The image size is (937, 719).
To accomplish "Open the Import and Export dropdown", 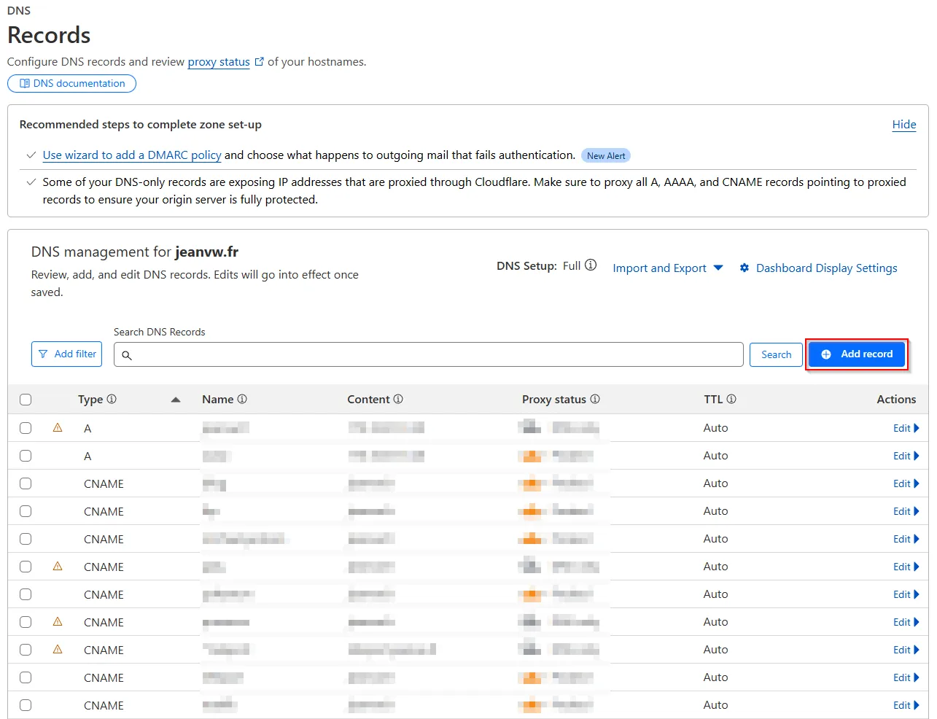I will [667, 268].
